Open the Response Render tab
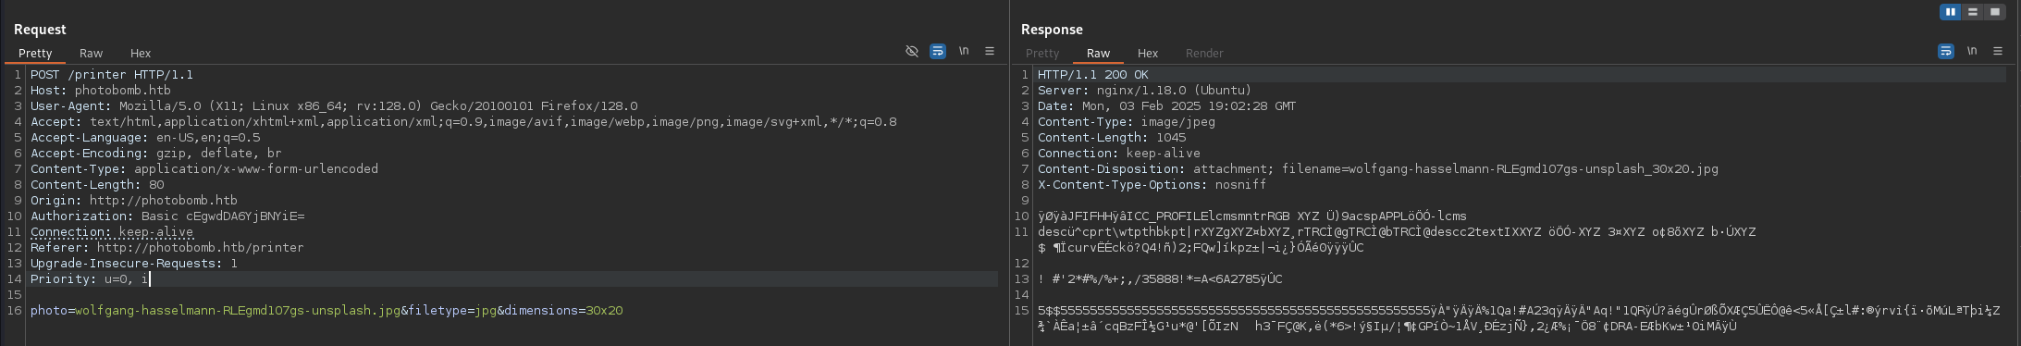Image resolution: width=2021 pixels, height=346 pixels. pos(1204,54)
